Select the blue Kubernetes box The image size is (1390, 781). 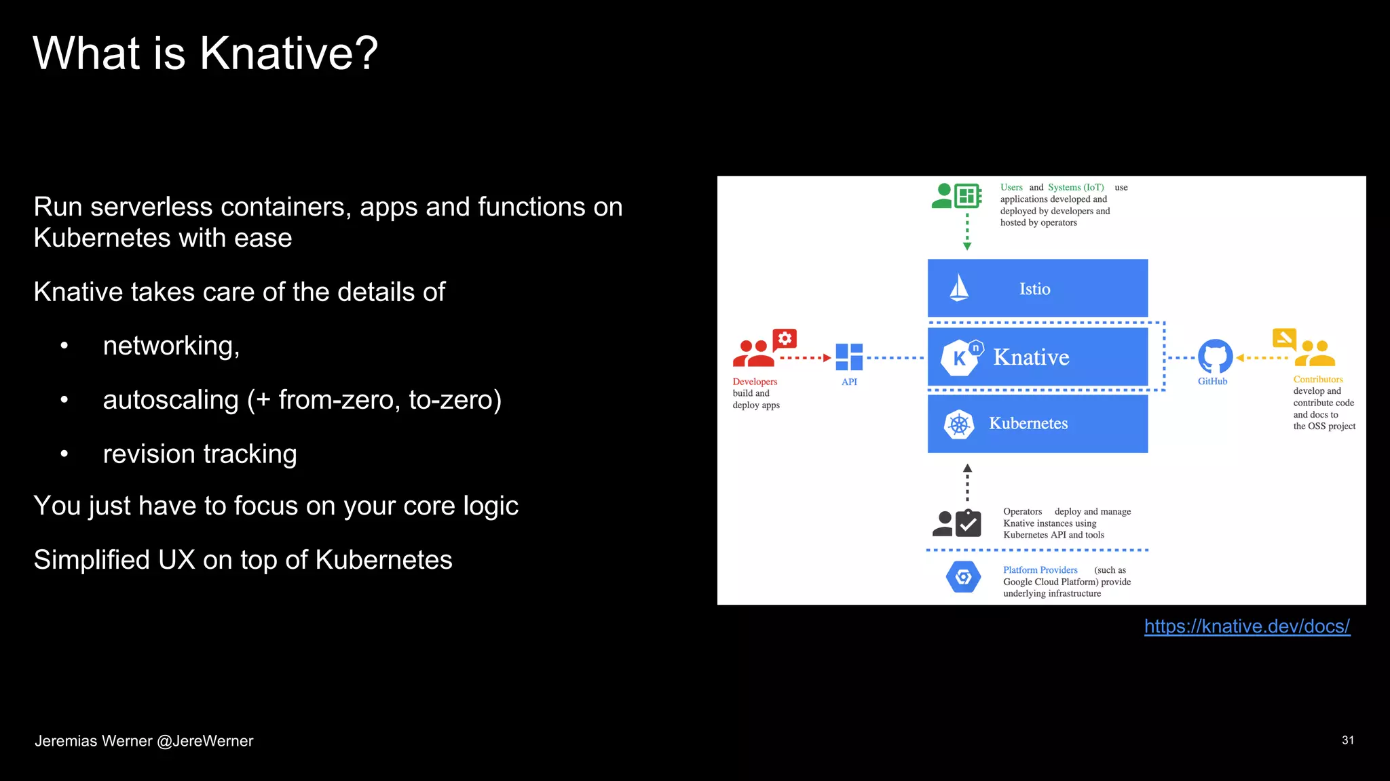1038,424
